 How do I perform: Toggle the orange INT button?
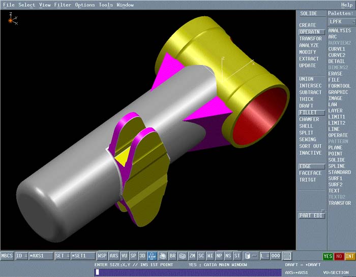point(350,256)
